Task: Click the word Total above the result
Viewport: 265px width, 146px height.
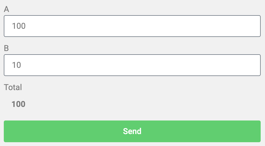Action: [x=13, y=87]
